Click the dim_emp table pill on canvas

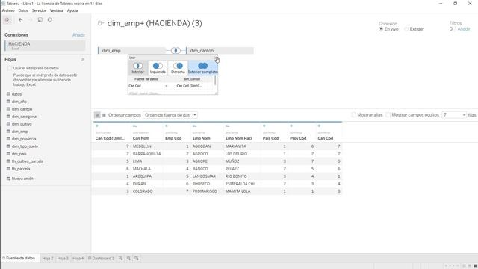pyautogui.click(x=131, y=51)
